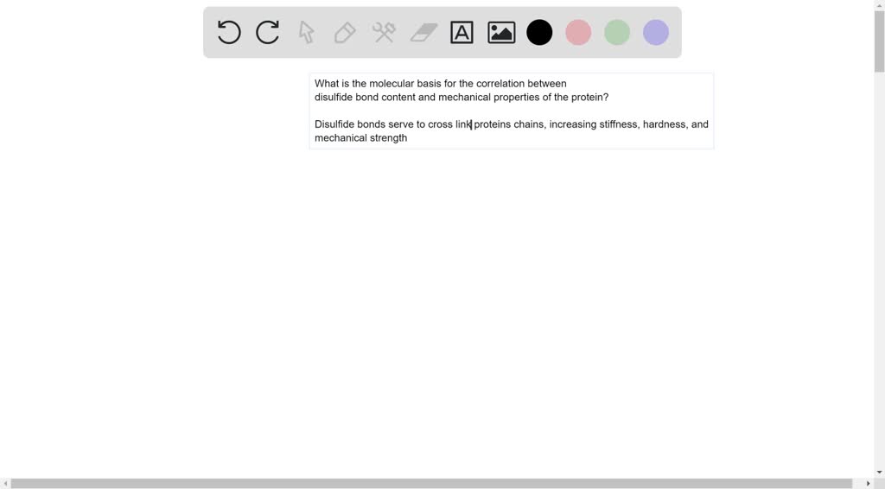Choose the pink color swatch
This screenshot has height=489, width=885.
click(x=578, y=33)
